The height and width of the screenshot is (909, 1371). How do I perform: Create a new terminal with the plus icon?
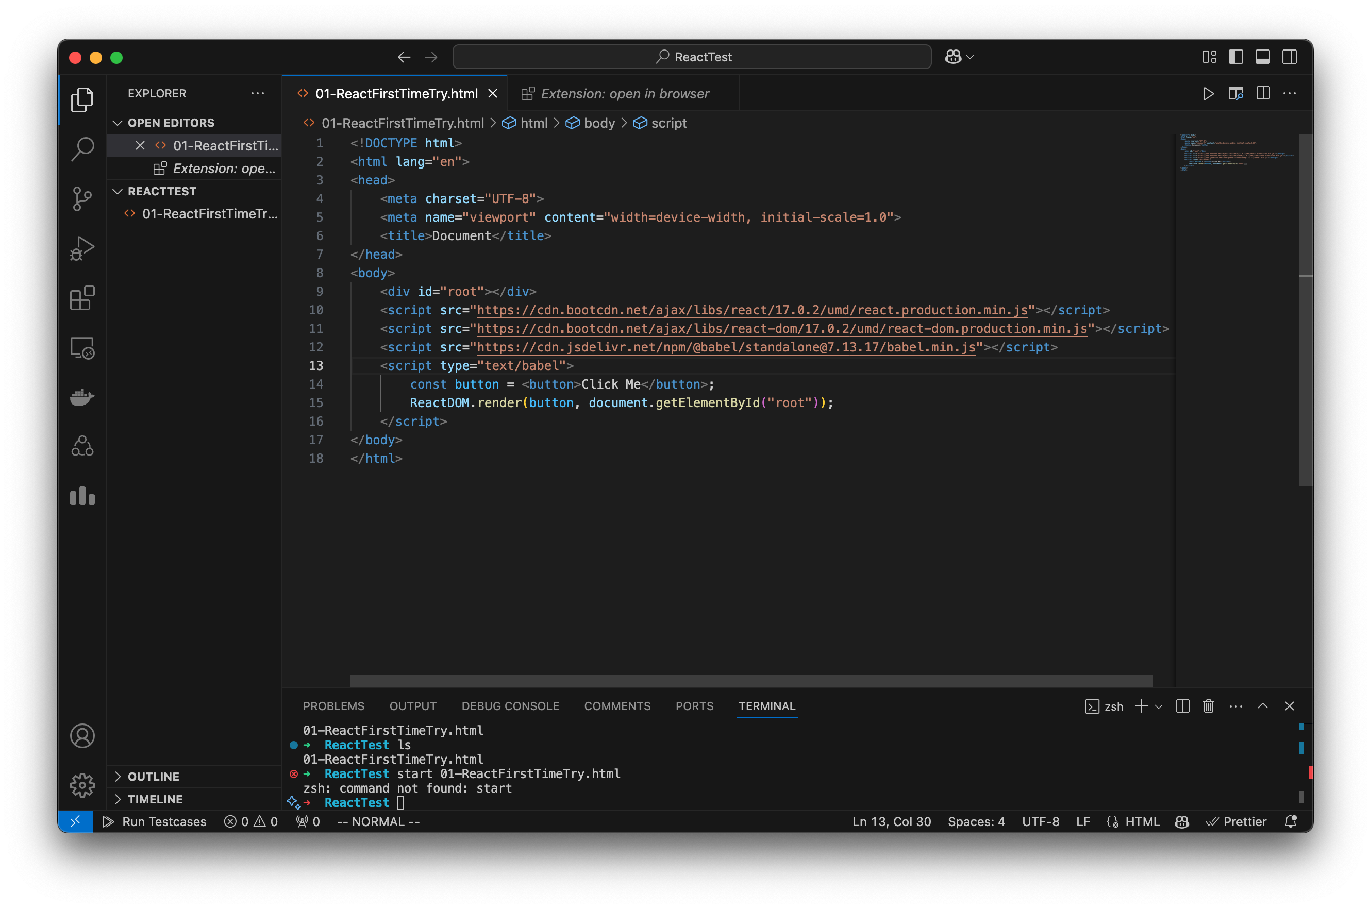[1142, 706]
